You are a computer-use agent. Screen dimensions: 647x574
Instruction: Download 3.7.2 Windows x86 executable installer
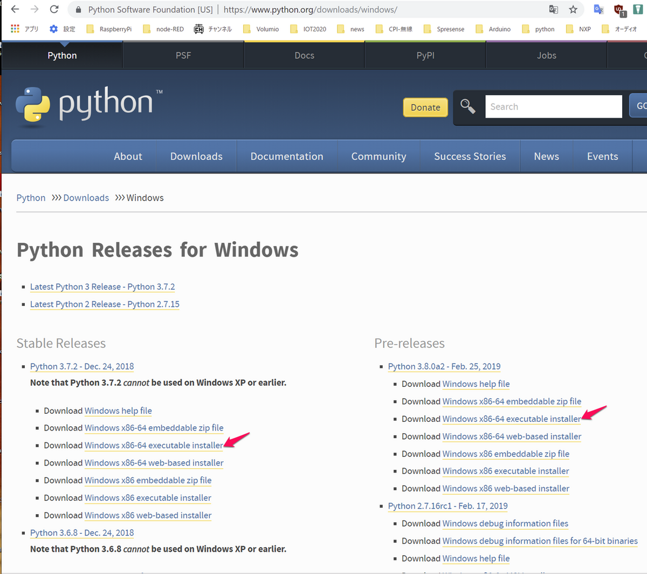(148, 498)
